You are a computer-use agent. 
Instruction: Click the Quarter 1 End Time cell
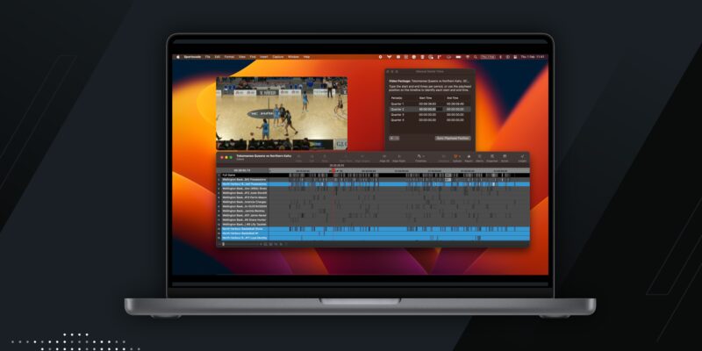[x=455, y=104]
